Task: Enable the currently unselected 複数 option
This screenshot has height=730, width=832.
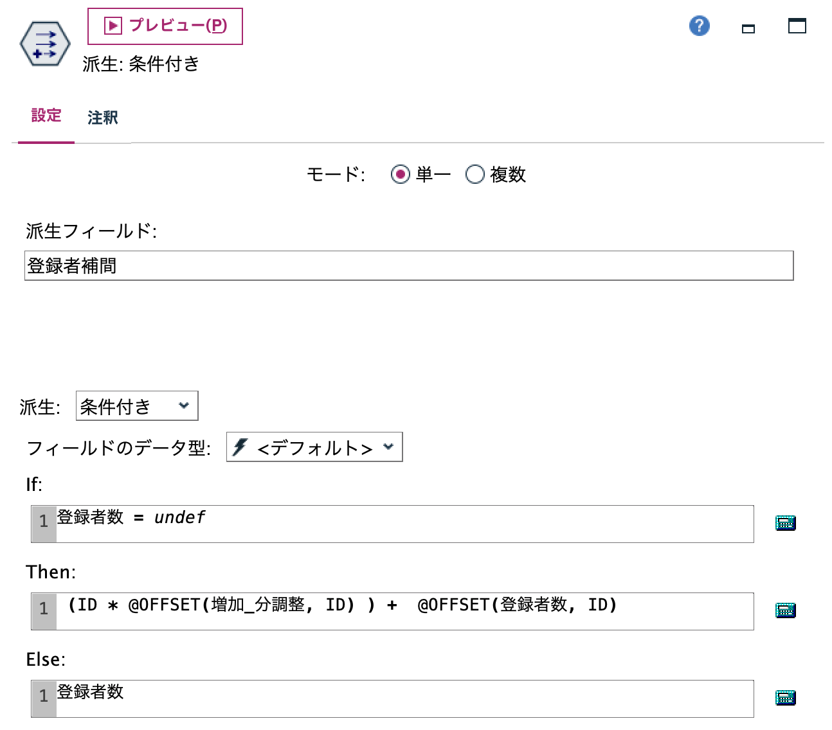Action: [476, 174]
